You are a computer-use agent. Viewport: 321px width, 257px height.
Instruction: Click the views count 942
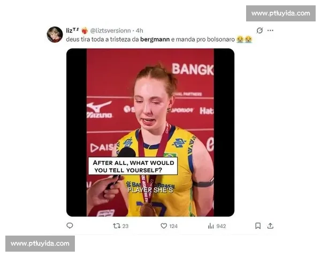(221, 226)
